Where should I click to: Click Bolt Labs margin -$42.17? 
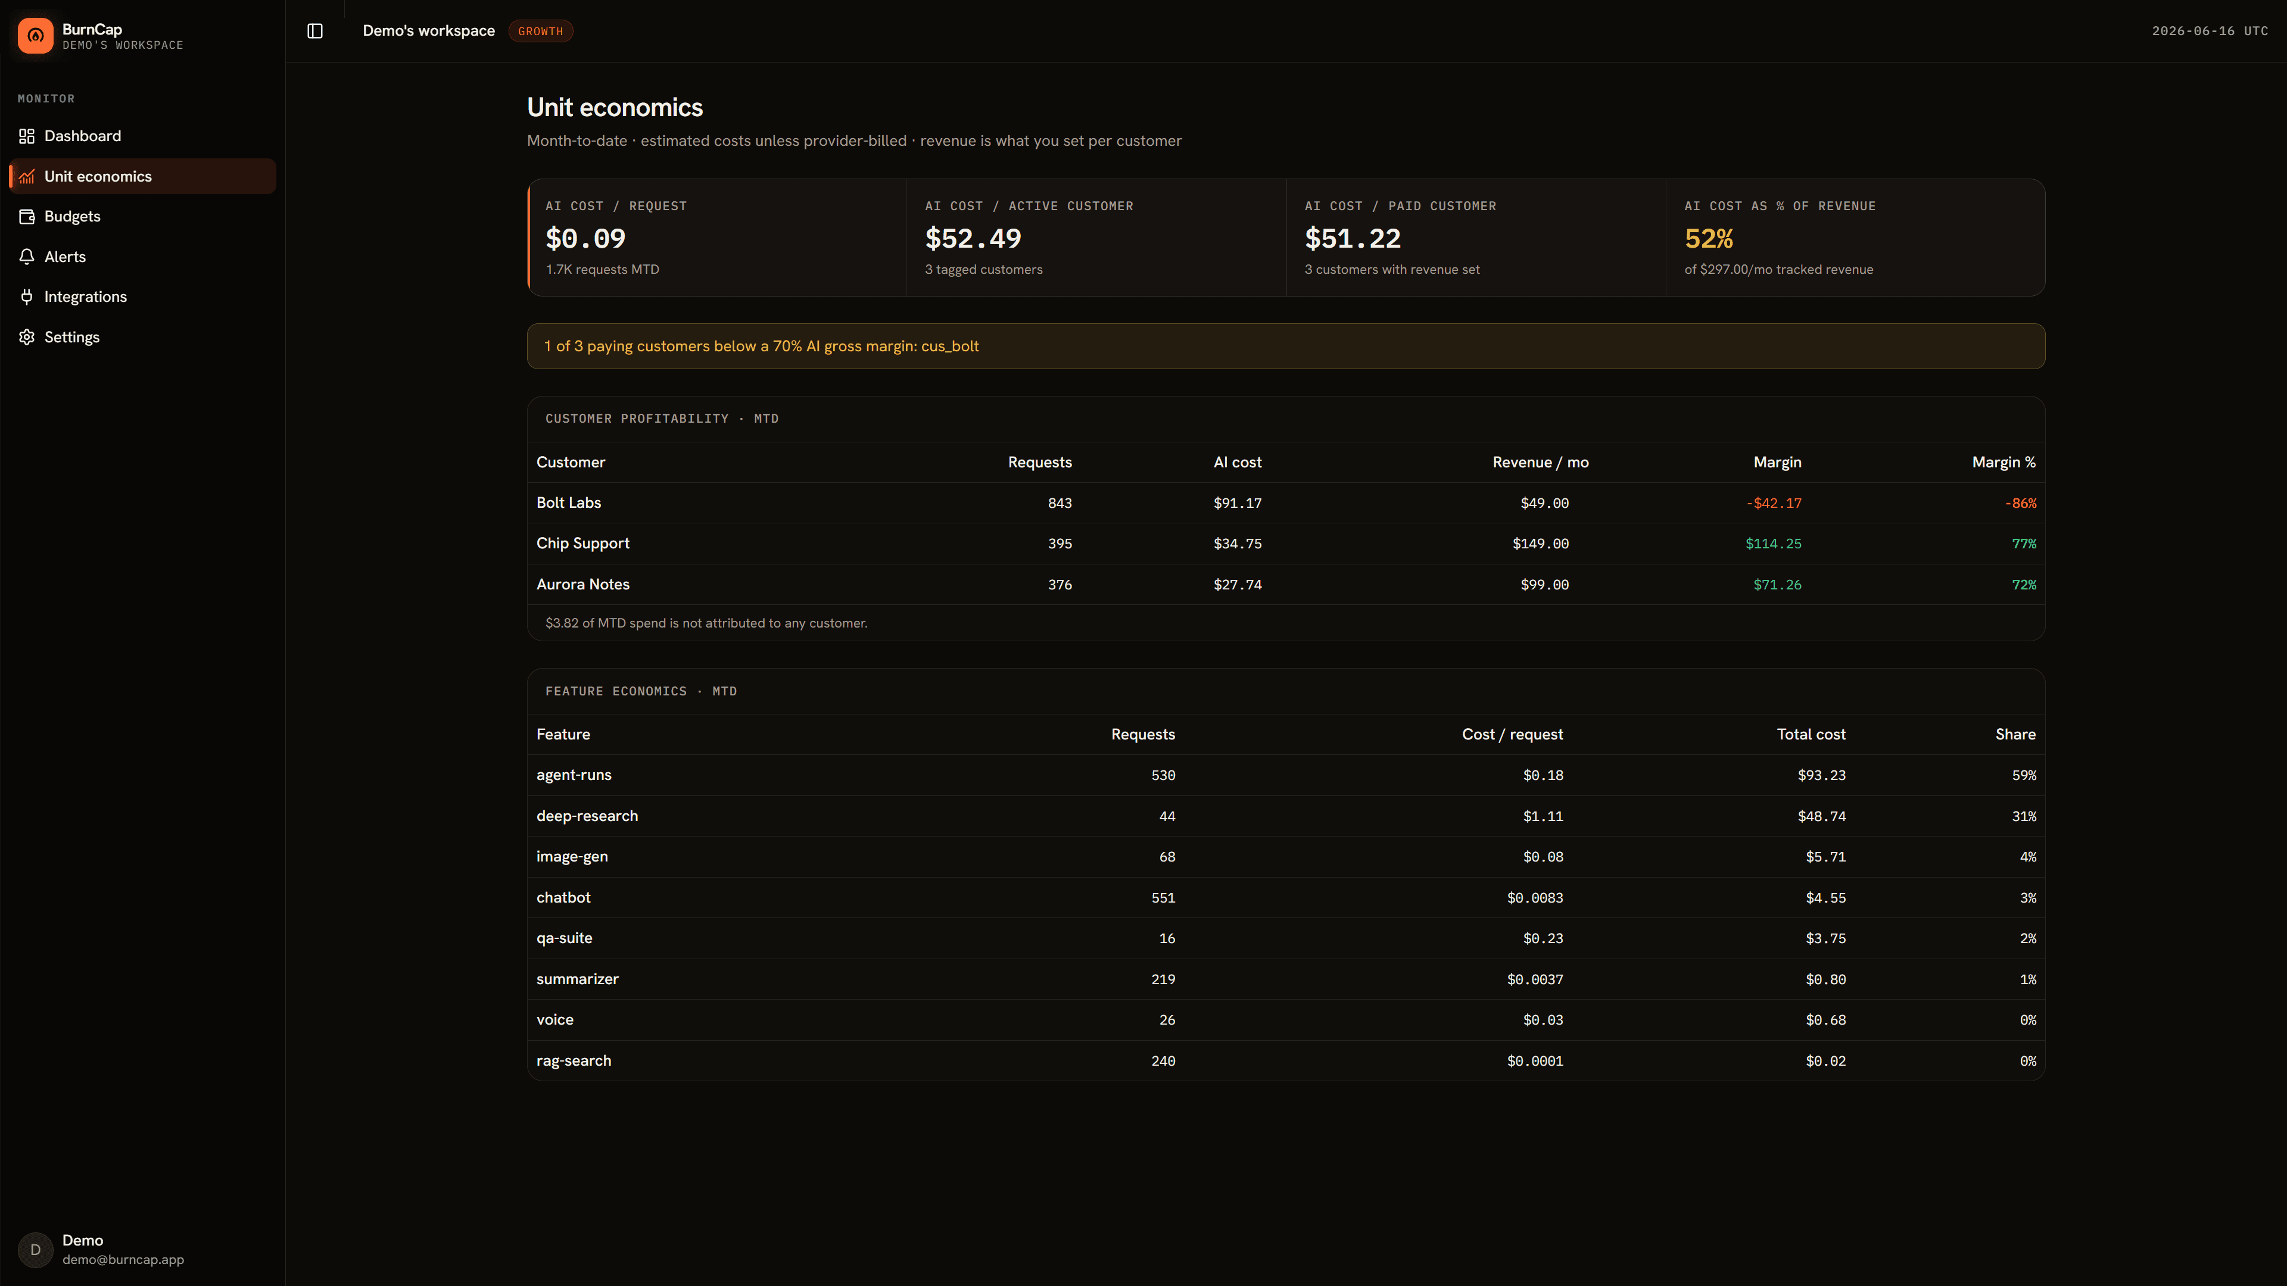(1774, 503)
